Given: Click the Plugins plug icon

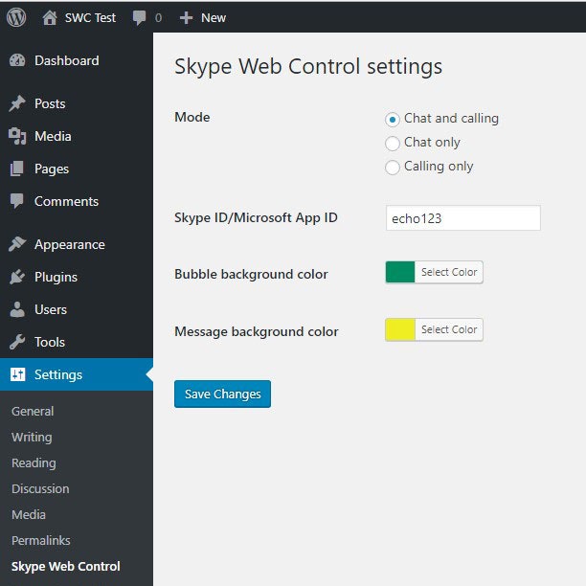Looking at the screenshot, I should click(x=17, y=277).
